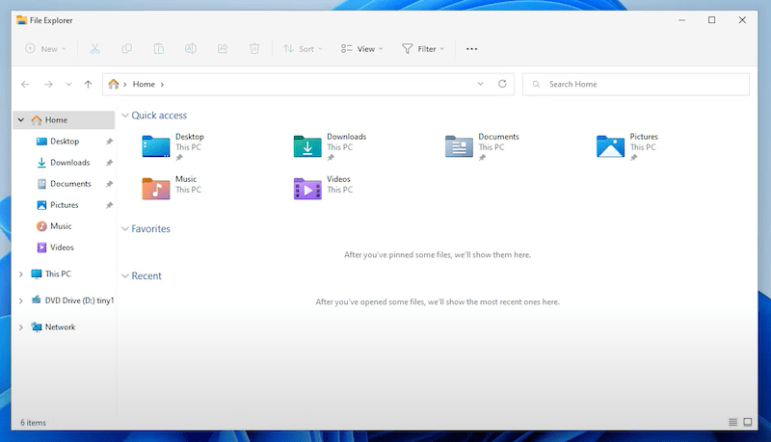This screenshot has width=771, height=442.
Task: Click the New button
Action: point(45,48)
